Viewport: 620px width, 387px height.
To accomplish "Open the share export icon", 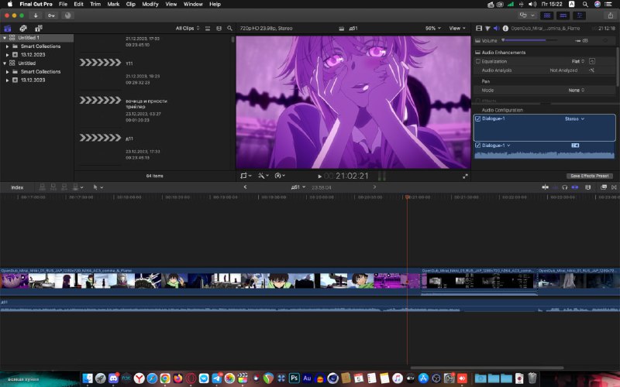I will coord(611,15).
